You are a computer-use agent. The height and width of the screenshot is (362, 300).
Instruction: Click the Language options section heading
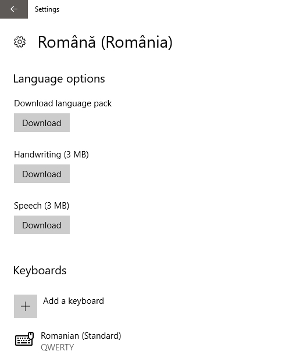59,79
